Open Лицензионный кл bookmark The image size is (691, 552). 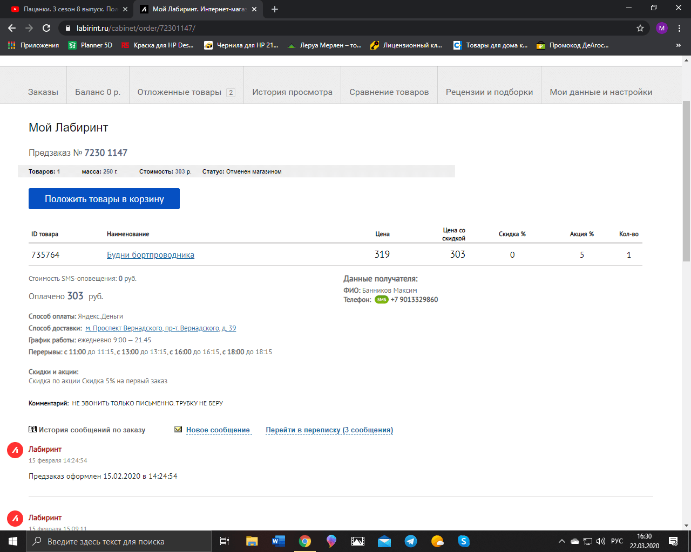(407, 45)
